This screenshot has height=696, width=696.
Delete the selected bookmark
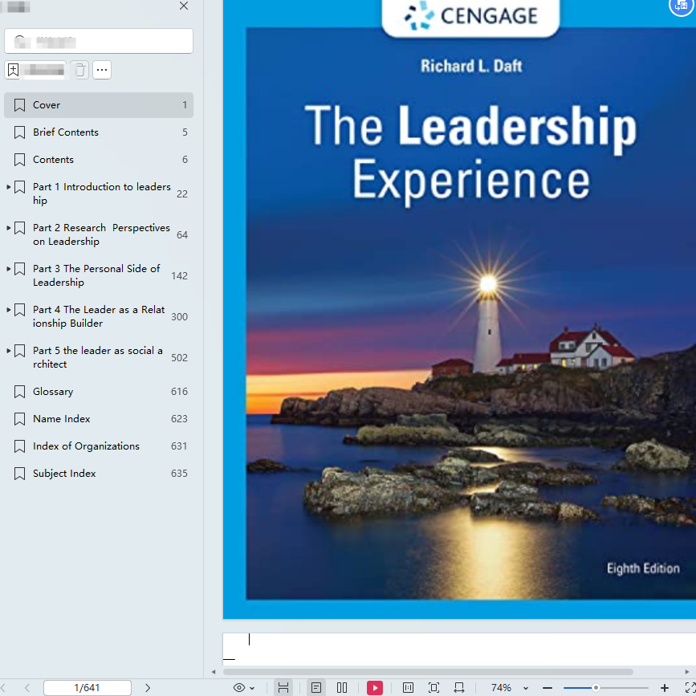tap(80, 70)
